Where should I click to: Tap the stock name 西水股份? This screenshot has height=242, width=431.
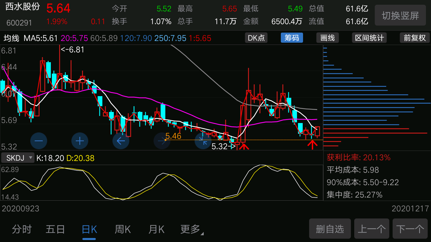pyautogui.click(x=23, y=7)
